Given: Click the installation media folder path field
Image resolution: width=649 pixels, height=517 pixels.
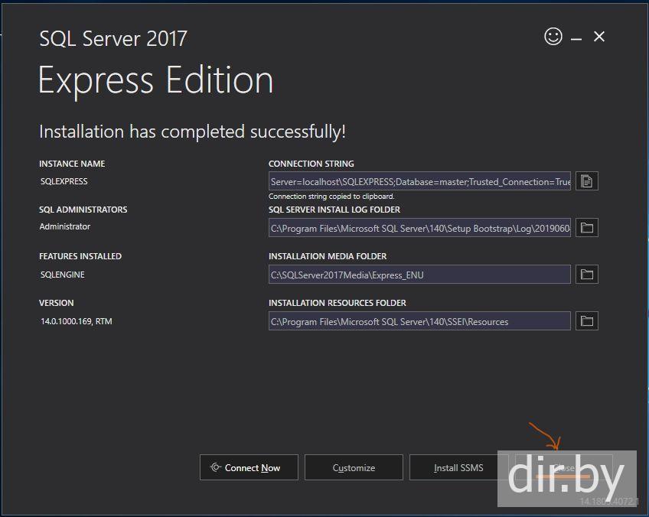Looking at the screenshot, I should (x=419, y=275).
